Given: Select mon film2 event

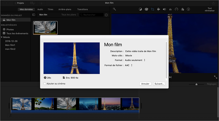Looking at the screenshot, I should click(10, 49).
